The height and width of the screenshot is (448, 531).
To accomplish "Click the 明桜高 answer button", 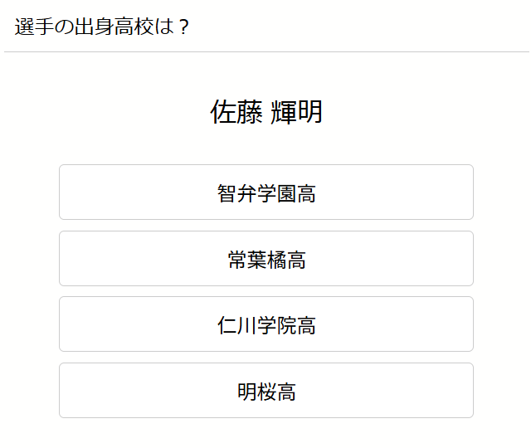I will 265,391.
